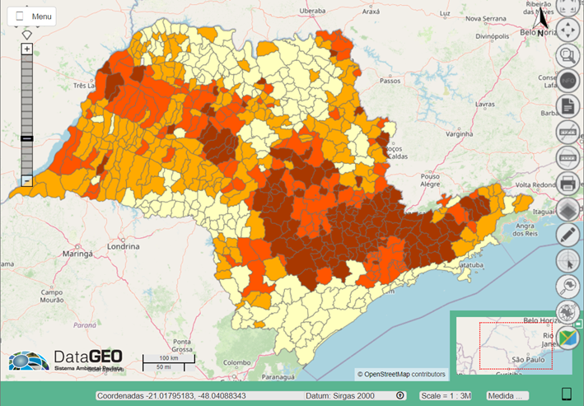Click the printer icon to print map
The height and width of the screenshot is (406, 584).
(x=567, y=182)
